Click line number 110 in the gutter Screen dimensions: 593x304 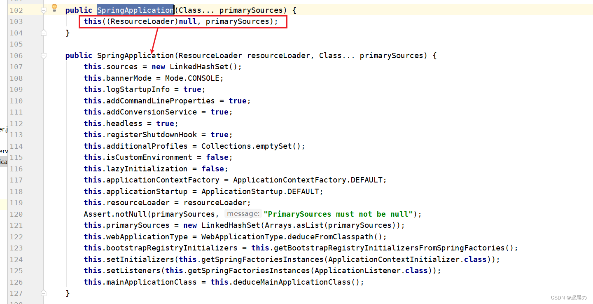[16, 101]
